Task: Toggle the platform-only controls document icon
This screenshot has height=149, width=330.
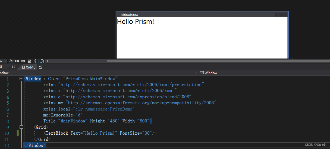Action: (x=42, y=61)
